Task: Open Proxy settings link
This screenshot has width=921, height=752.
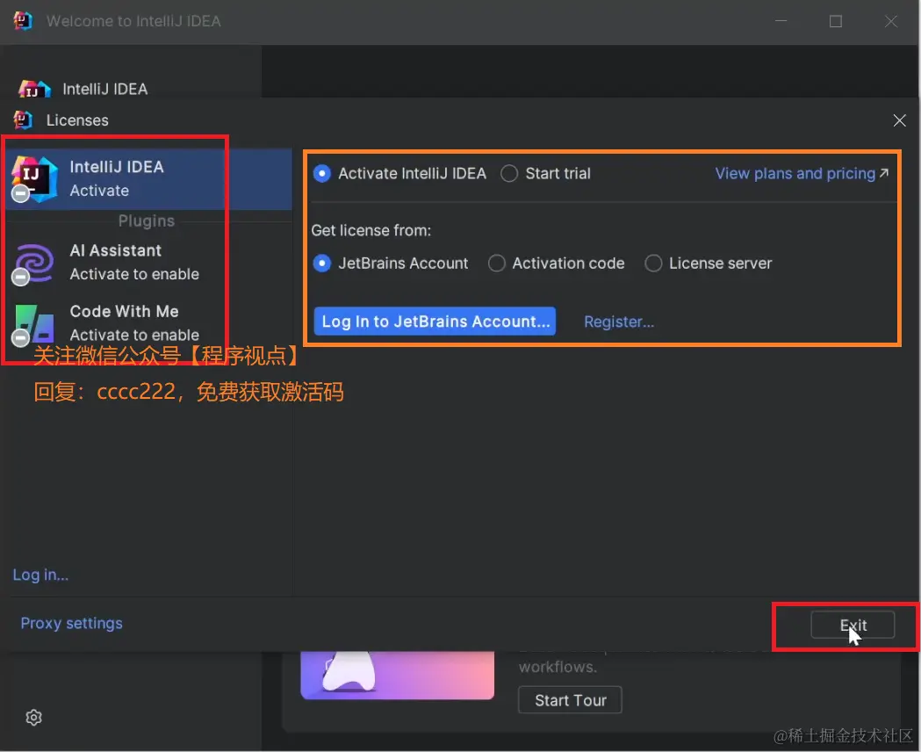Action: [x=72, y=624]
